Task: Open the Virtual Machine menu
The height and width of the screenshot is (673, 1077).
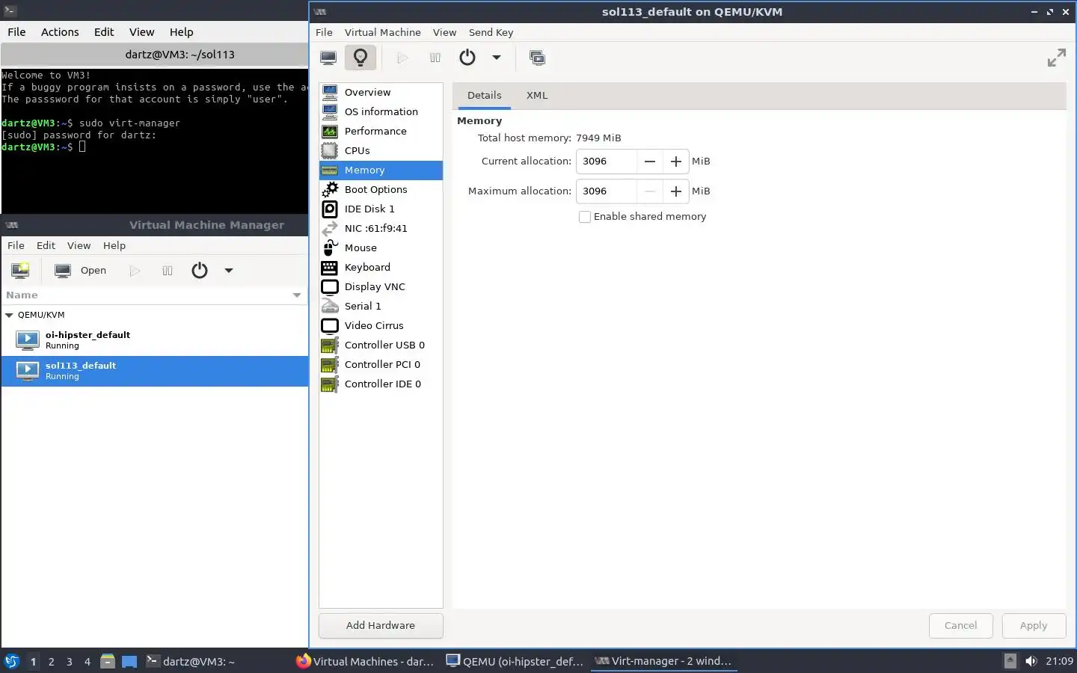Action: 382,32
